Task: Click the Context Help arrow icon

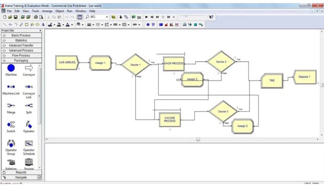Action: (211, 17)
